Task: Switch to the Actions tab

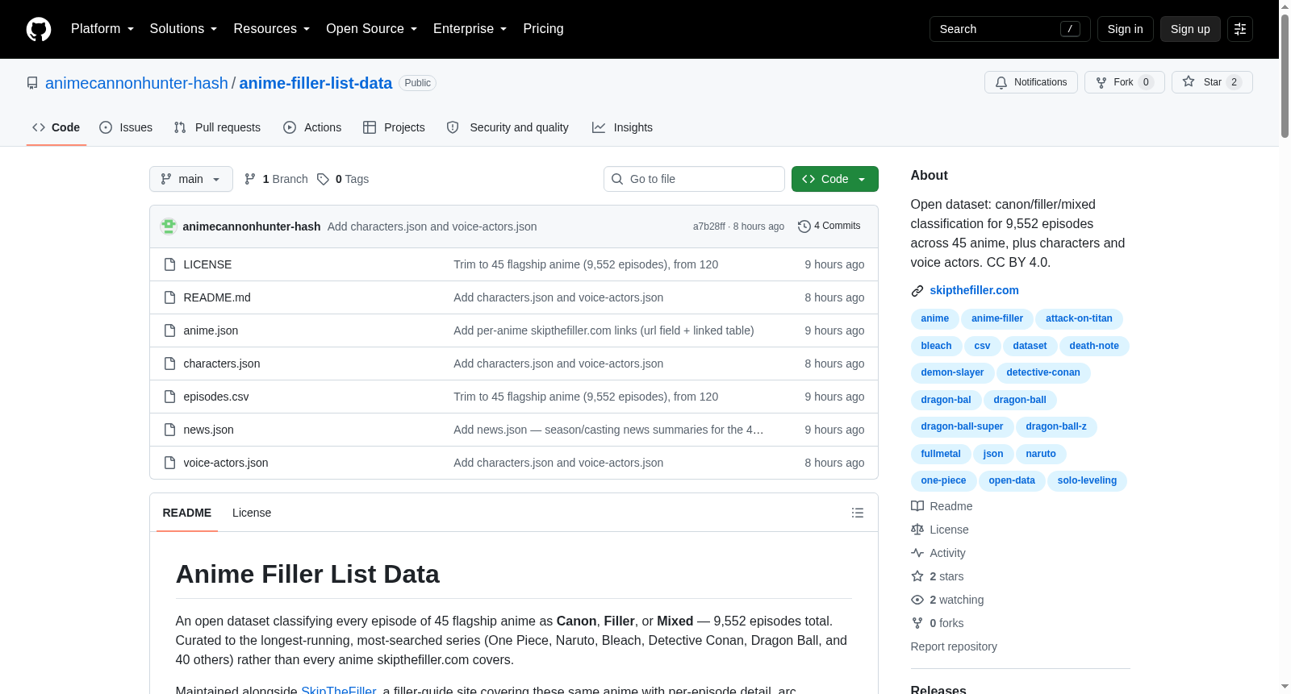Action: 312,127
